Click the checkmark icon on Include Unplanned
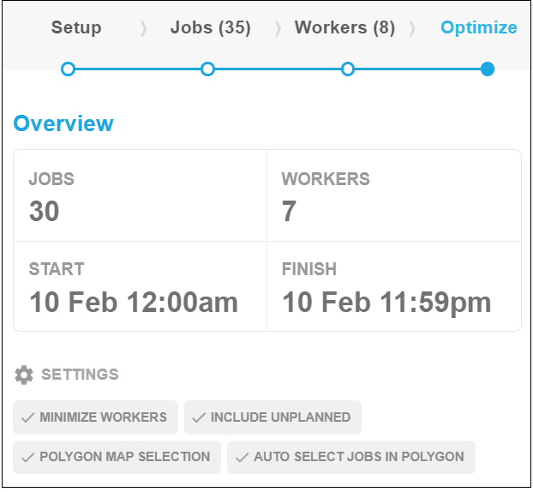 coord(199,417)
